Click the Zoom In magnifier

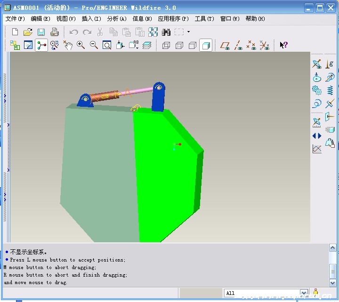(x=81, y=45)
